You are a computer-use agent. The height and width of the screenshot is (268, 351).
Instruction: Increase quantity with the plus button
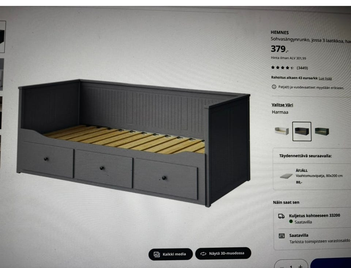point(301,266)
